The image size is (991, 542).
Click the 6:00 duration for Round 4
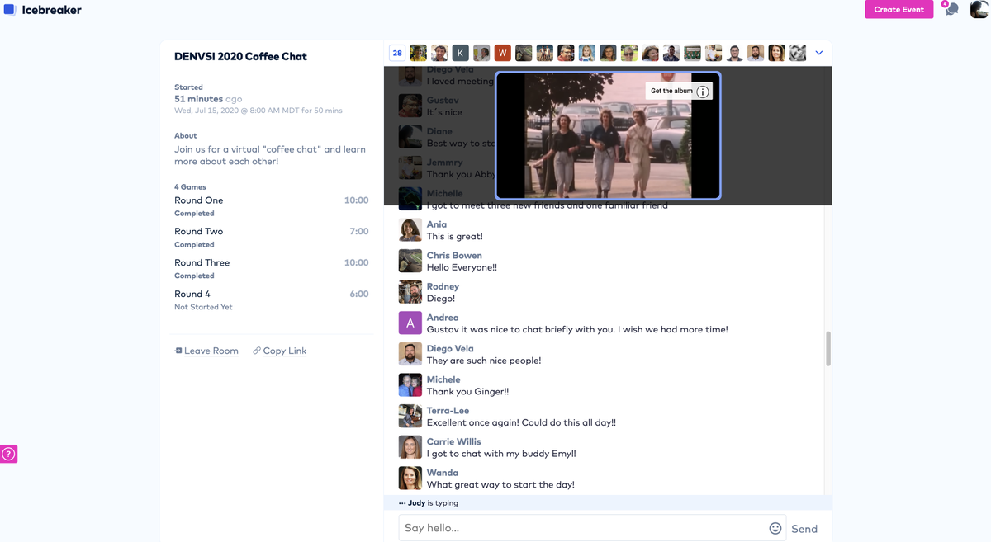point(359,294)
